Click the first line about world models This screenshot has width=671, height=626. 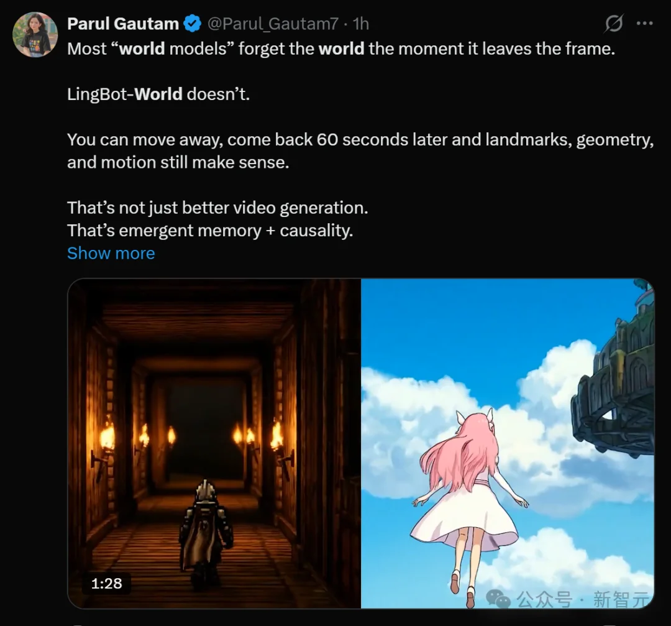pos(341,48)
